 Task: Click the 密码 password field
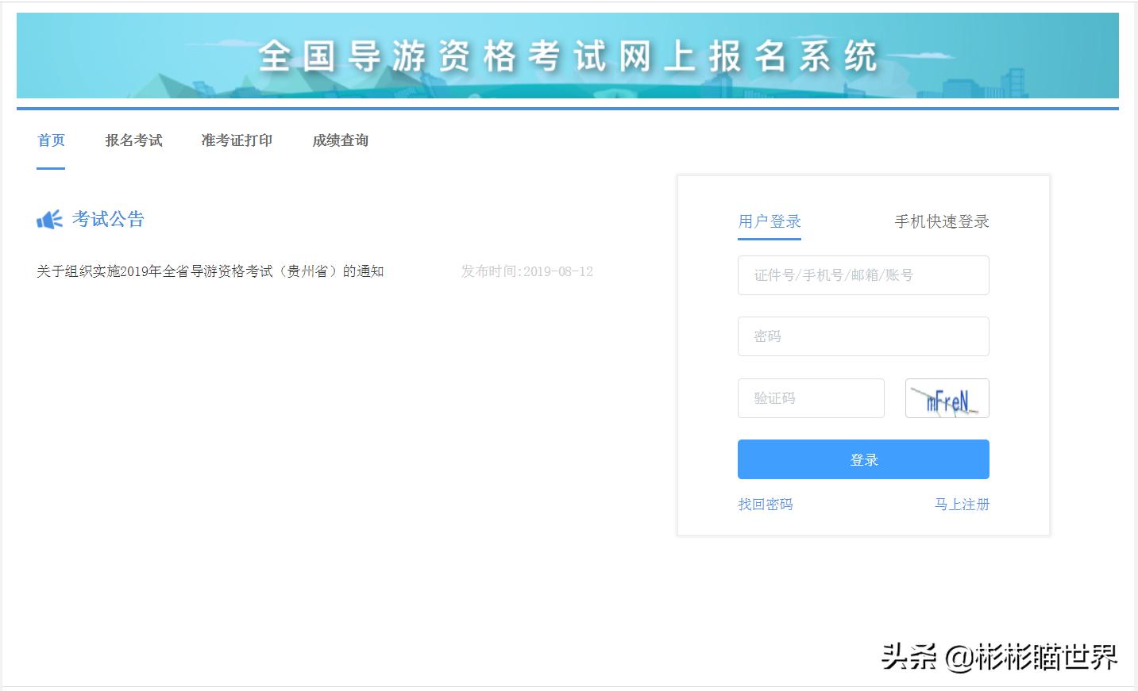[862, 336]
